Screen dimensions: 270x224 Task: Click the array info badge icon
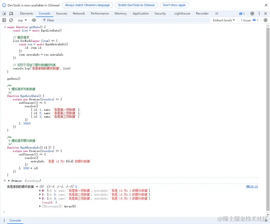click(76, 187)
